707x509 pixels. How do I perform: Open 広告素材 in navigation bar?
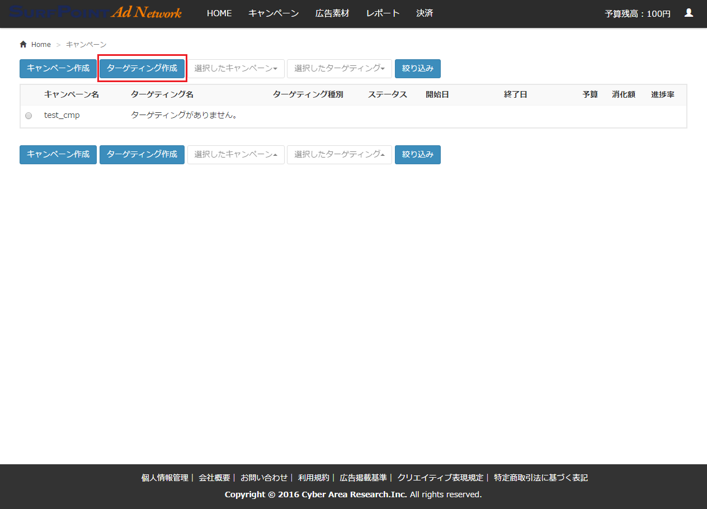(x=332, y=13)
